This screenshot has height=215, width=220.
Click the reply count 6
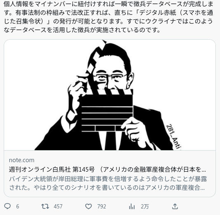(x=17, y=206)
